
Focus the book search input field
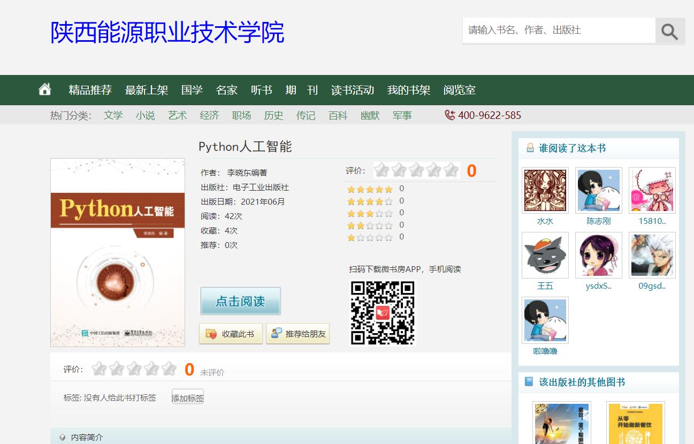click(x=559, y=31)
